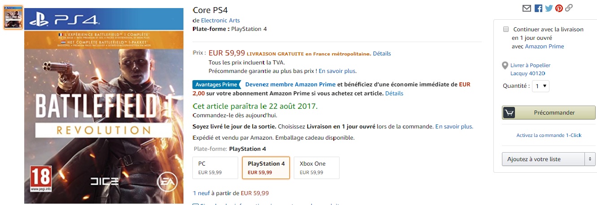This screenshot has height=205, width=597.
Task: Open the Quantité dropdown
Action: 540,86
